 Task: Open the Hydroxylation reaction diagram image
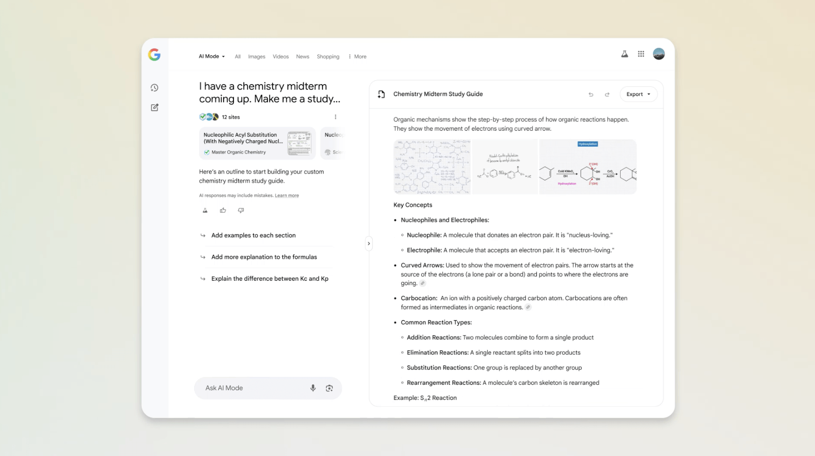pos(588,167)
